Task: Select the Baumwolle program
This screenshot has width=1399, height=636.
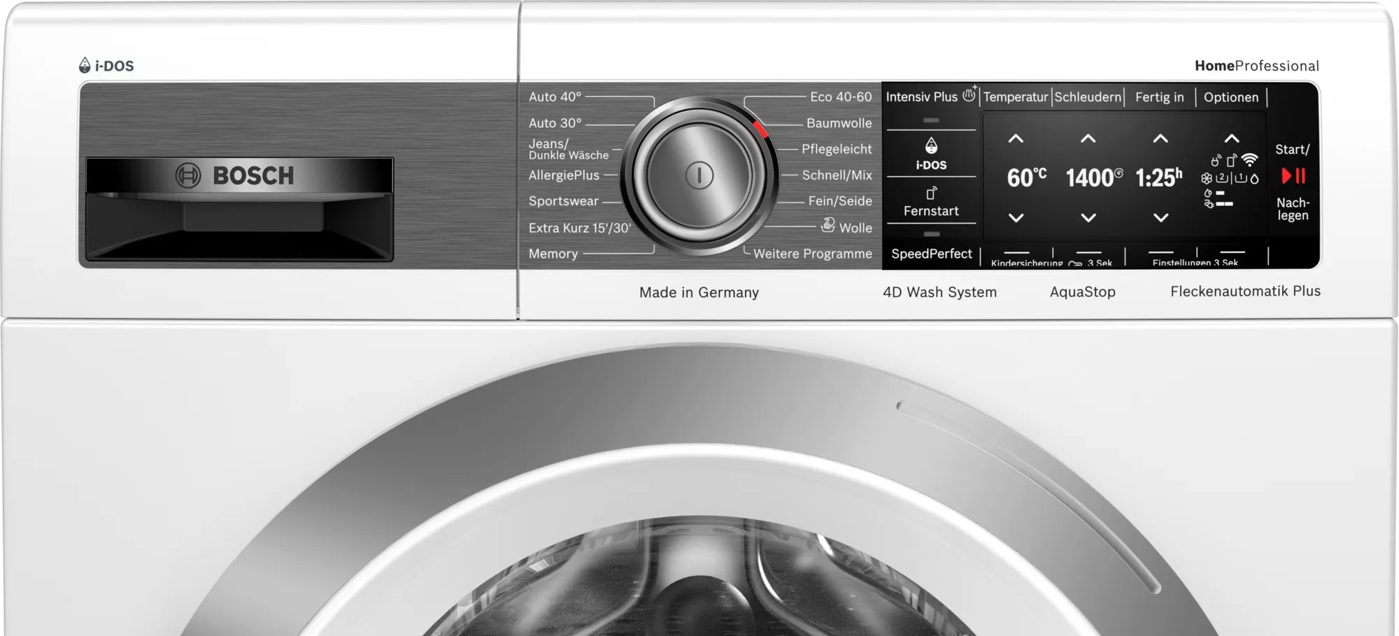Action: coord(839,123)
